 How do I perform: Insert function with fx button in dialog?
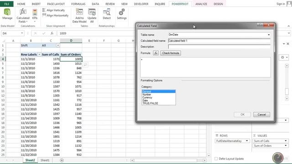(x=156, y=53)
